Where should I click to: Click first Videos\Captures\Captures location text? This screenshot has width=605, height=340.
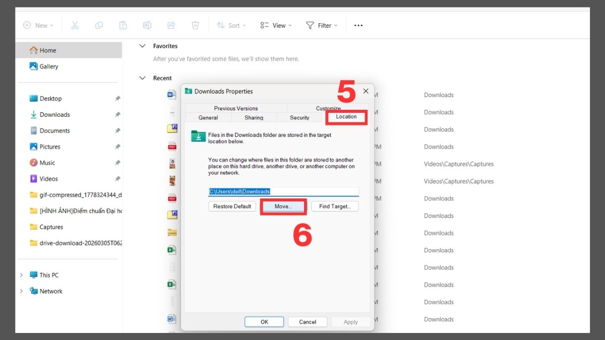(459, 164)
